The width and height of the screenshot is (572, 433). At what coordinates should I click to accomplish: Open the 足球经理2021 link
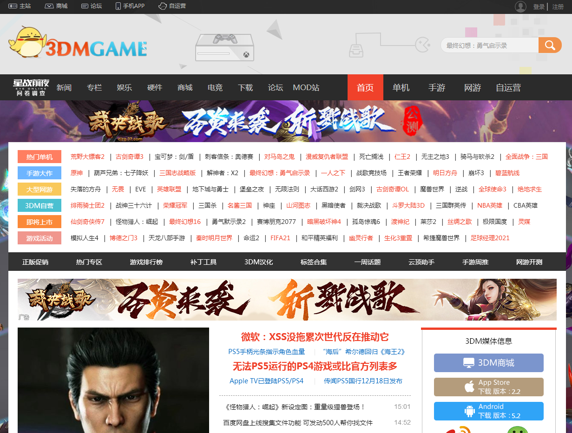coord(490,238)
